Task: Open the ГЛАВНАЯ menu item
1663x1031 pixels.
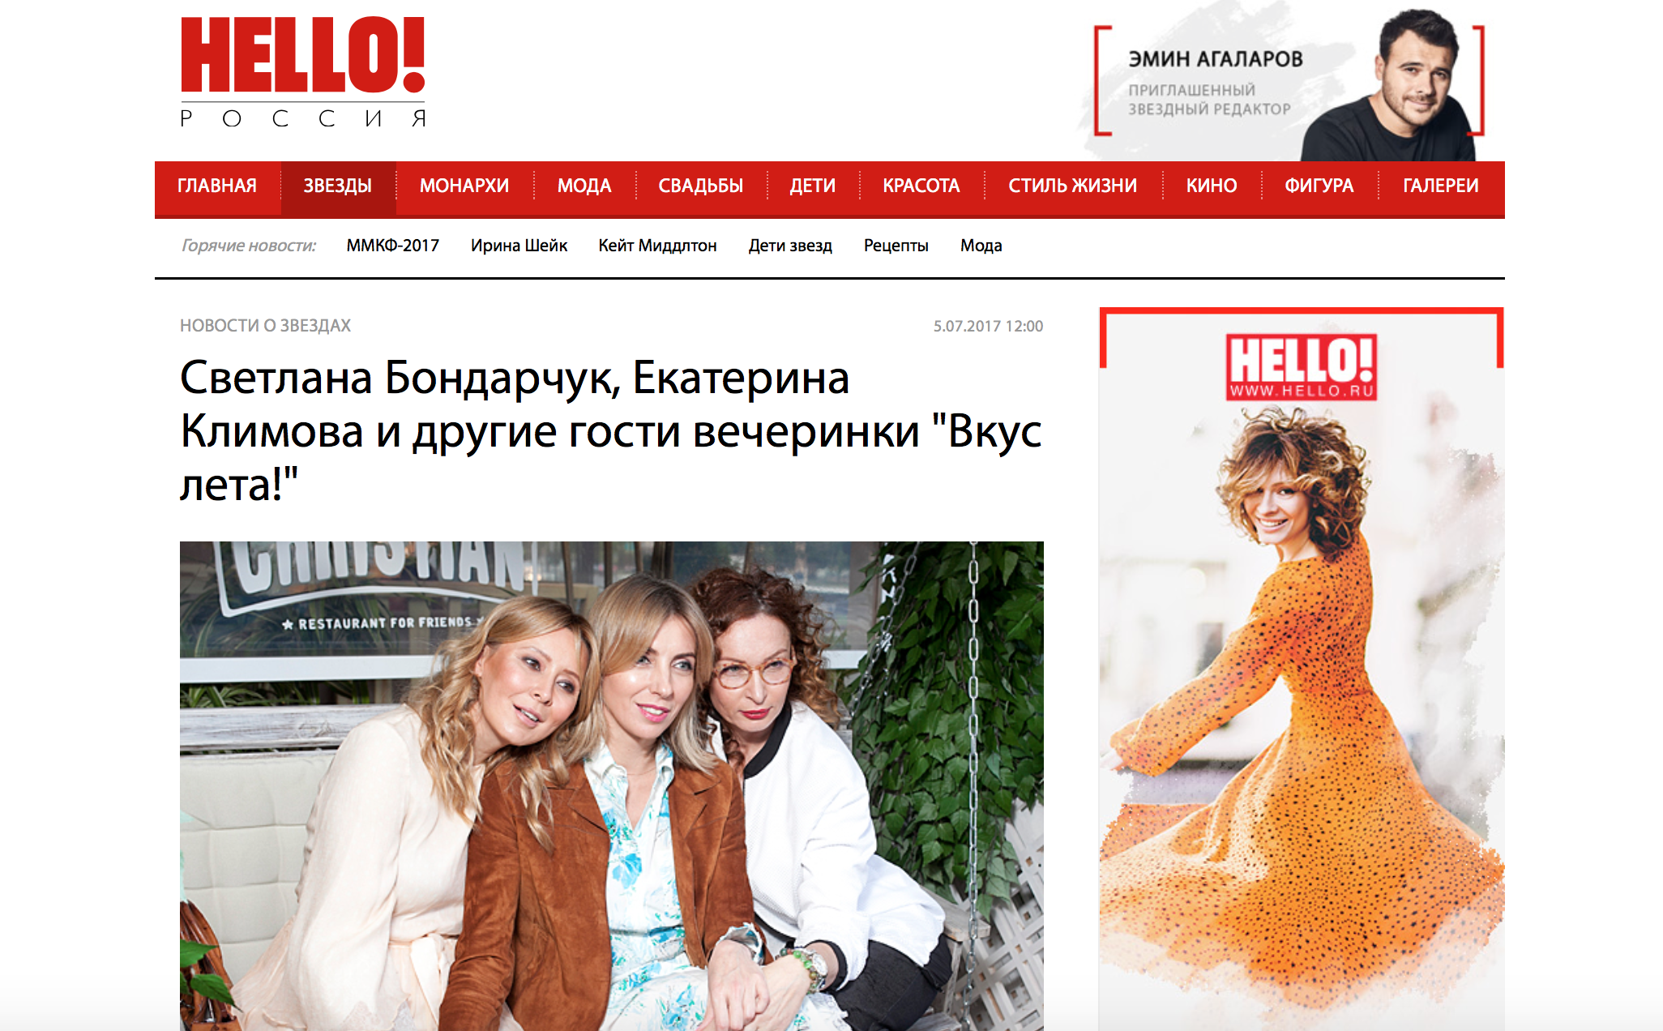Action: (217, 186)
